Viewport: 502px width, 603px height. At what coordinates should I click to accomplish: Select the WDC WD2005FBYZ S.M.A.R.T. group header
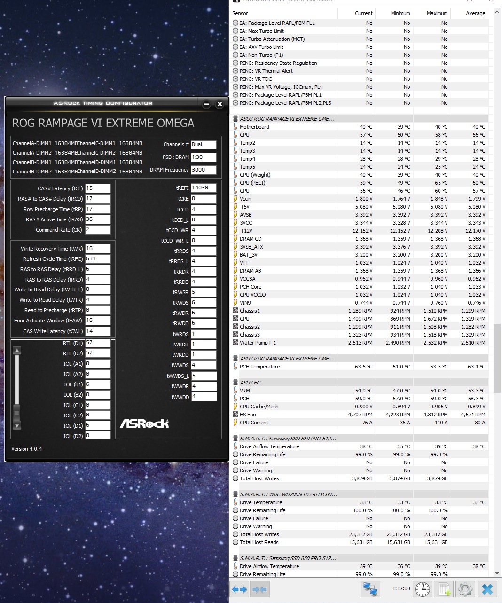tap(360, 494)
